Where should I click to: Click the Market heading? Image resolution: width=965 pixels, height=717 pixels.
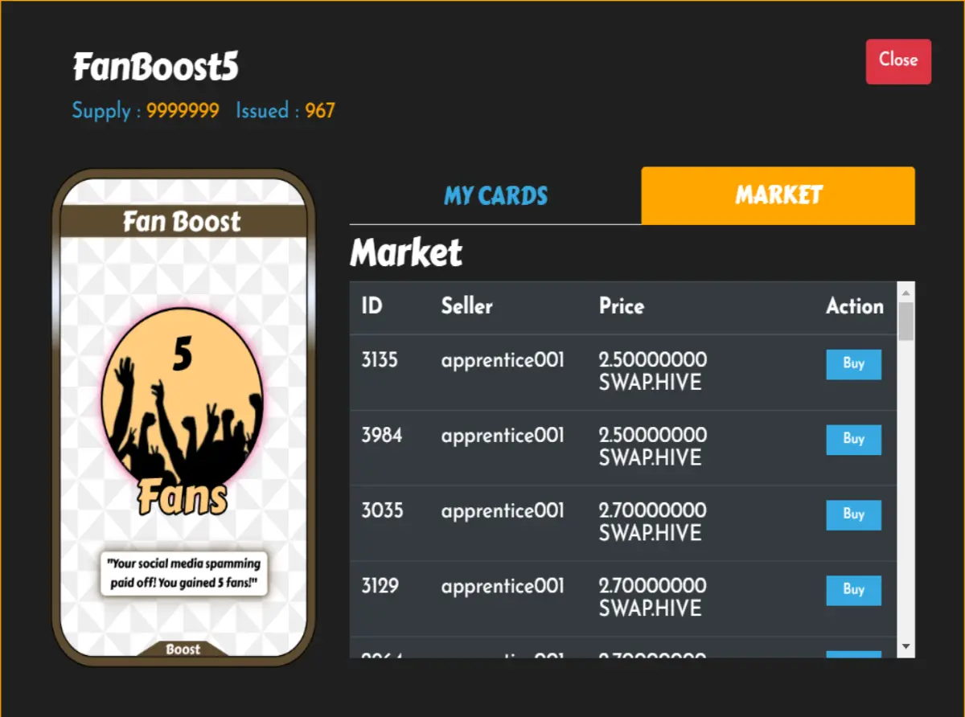pyautogui.click(x=406, y=253)
